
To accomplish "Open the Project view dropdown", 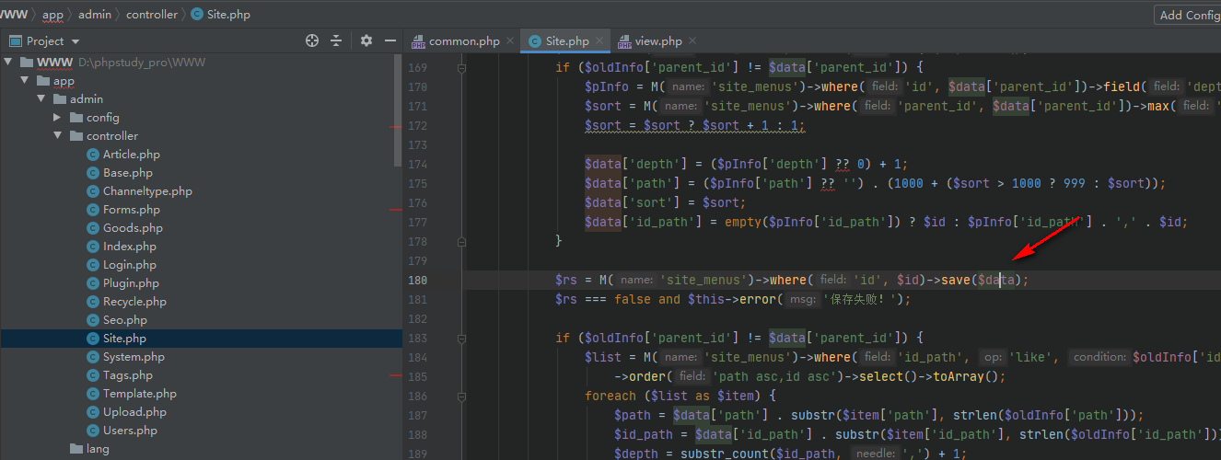I will (76, 41).
